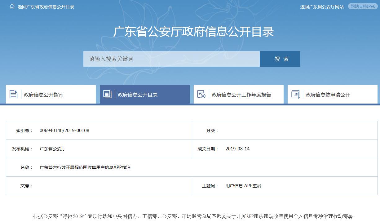Click the 主题词 keyword 用户信息 APP整治
Image resolution: width=380 pixels, height=222 pixels.
[x=243, y=185]
